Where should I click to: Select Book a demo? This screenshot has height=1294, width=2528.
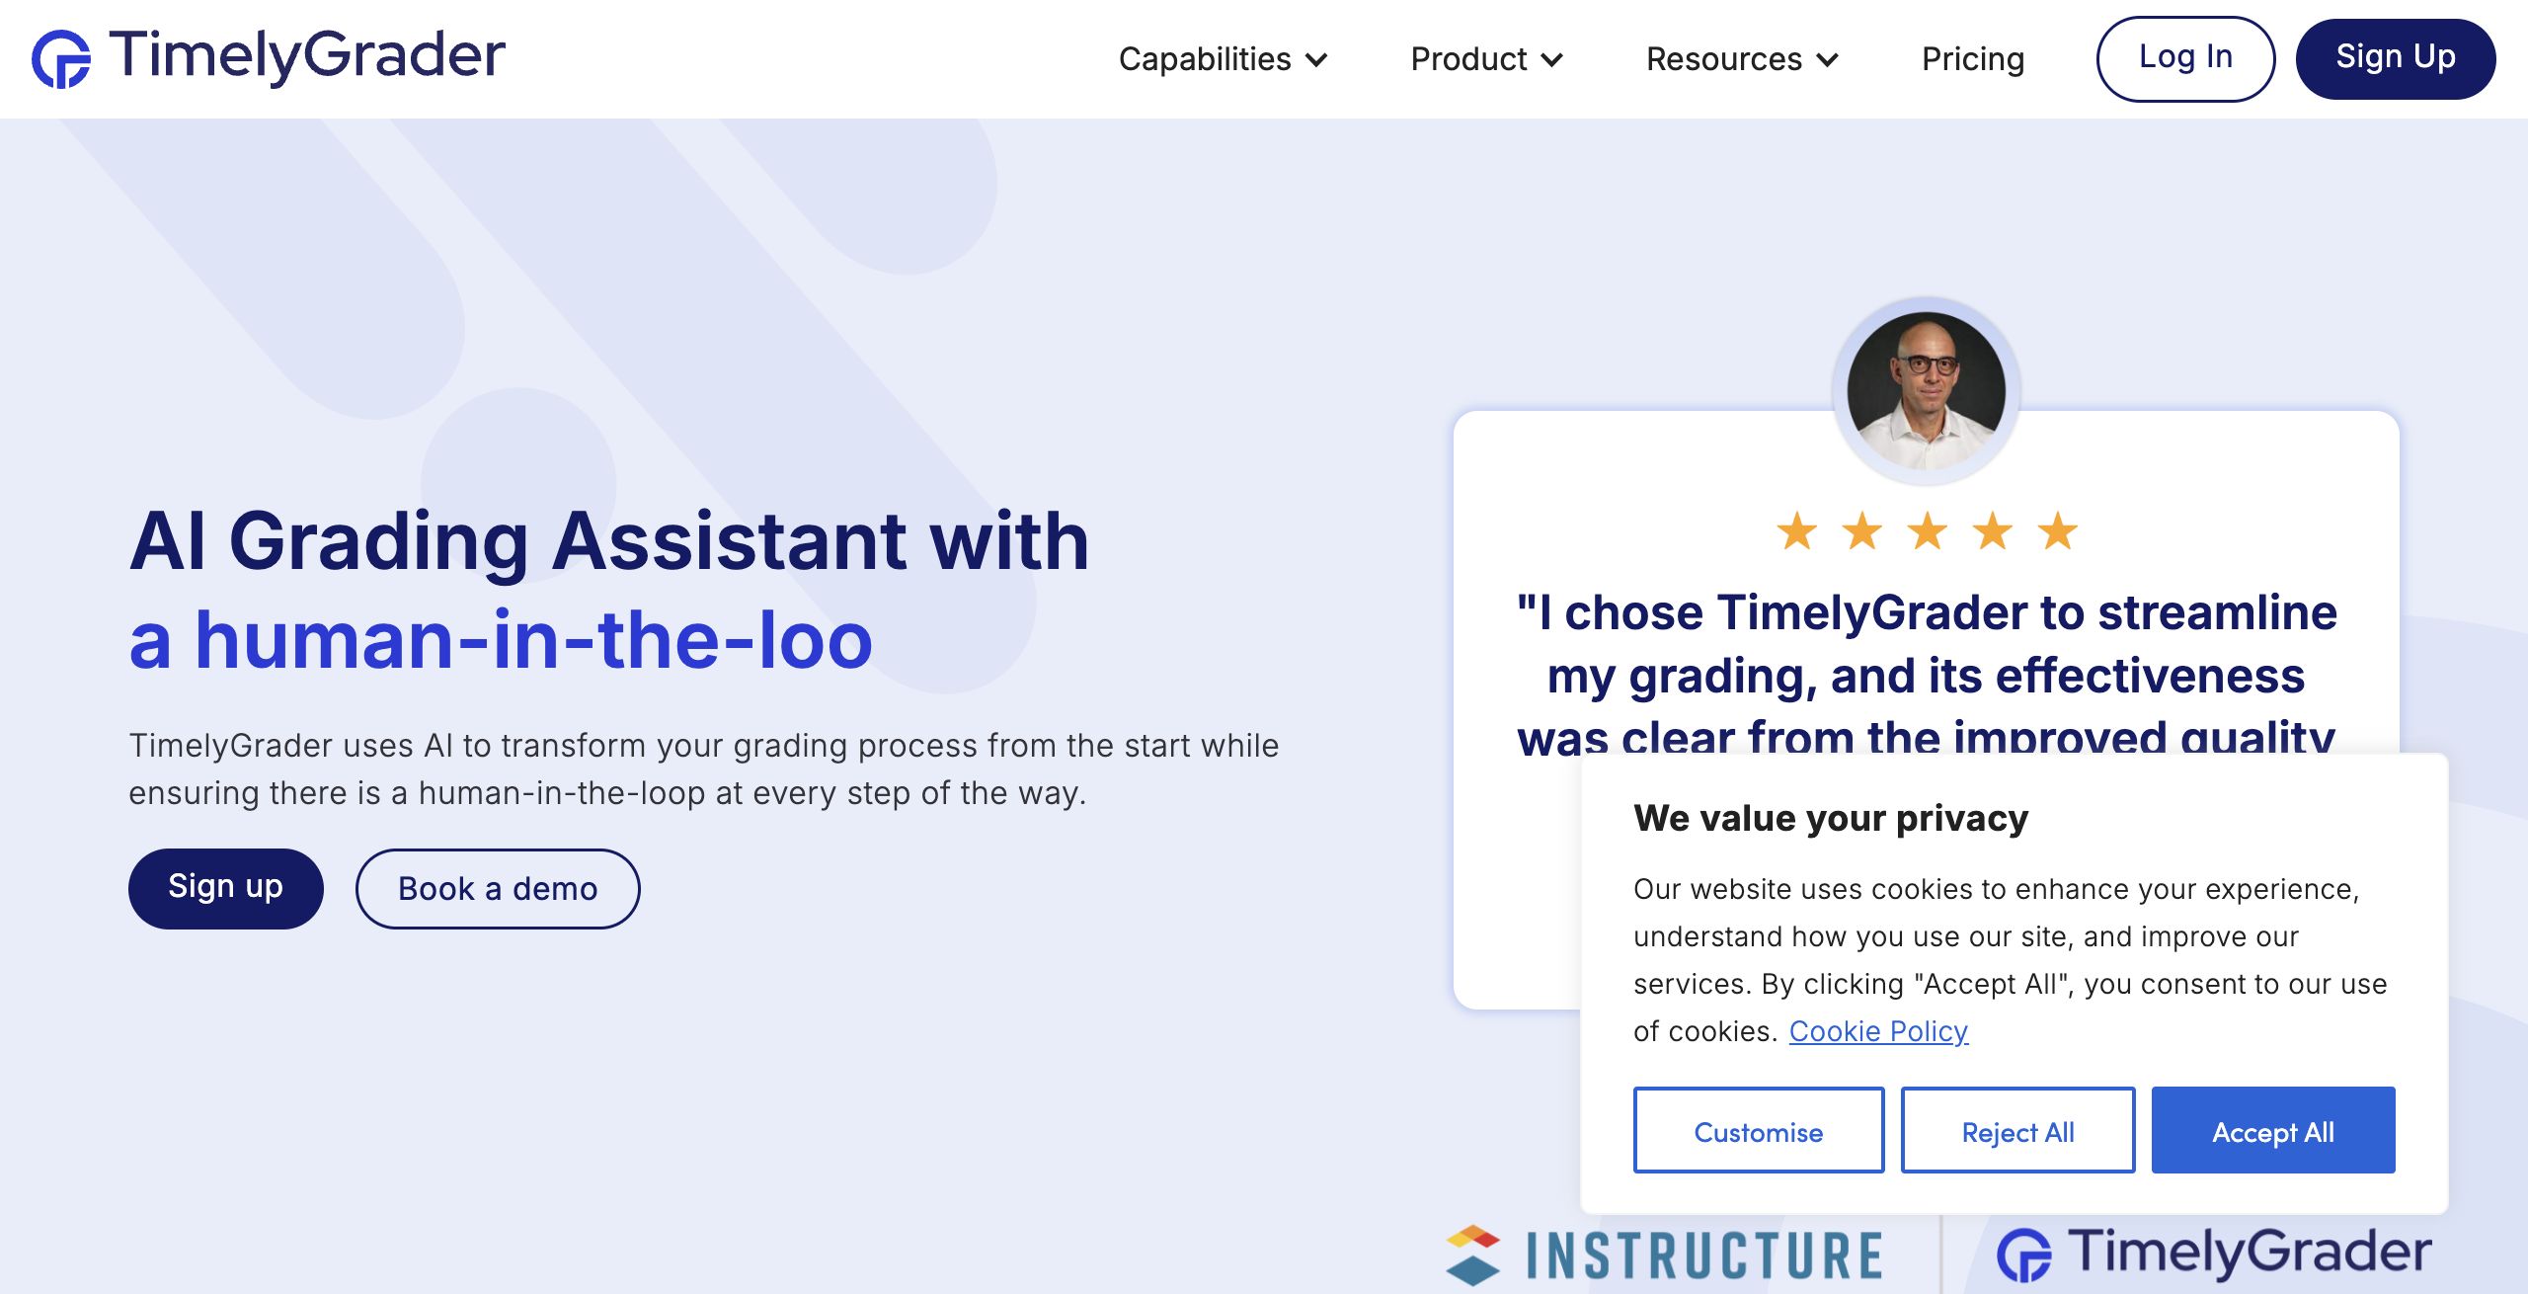click(498, 889)
